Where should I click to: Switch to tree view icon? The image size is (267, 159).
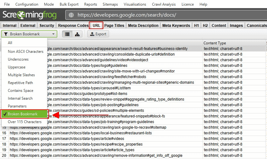tap(77, 34)
